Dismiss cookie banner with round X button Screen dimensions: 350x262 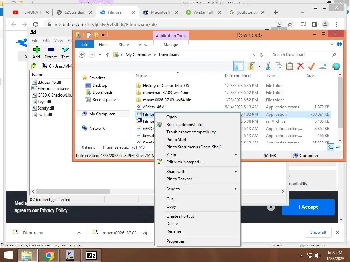[271, 207]
